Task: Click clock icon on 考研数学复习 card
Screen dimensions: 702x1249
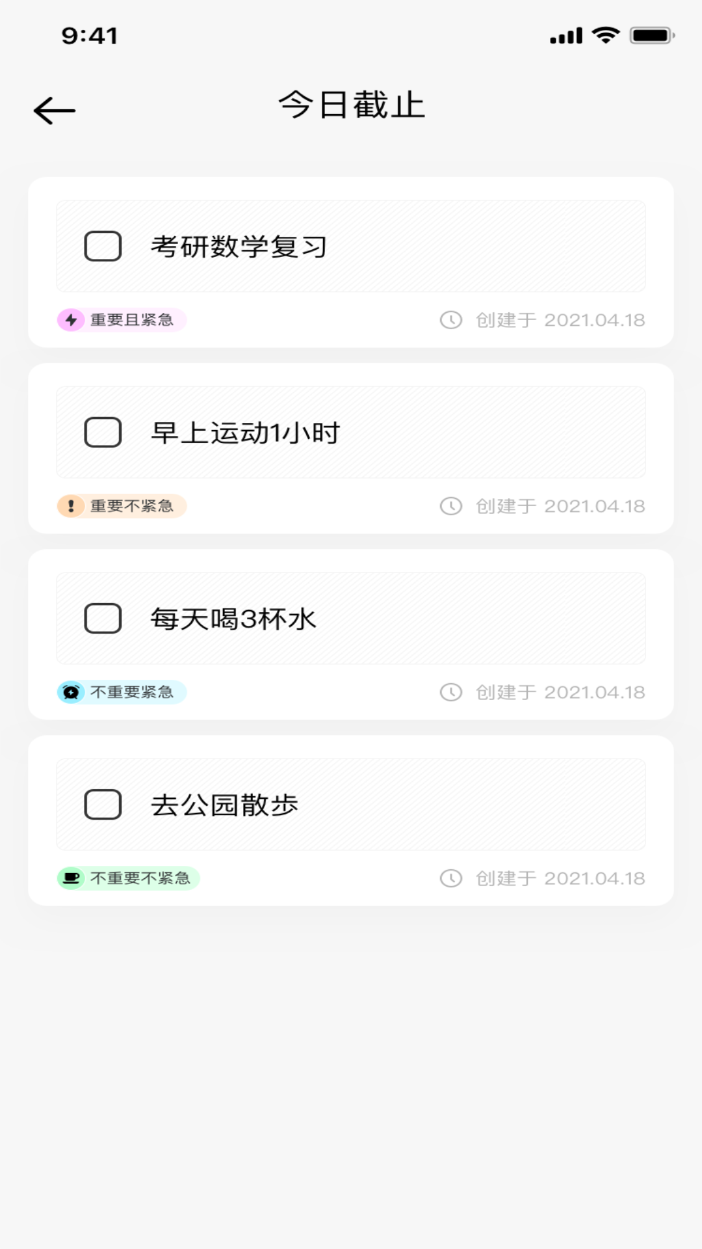Action: coord(451,320)
